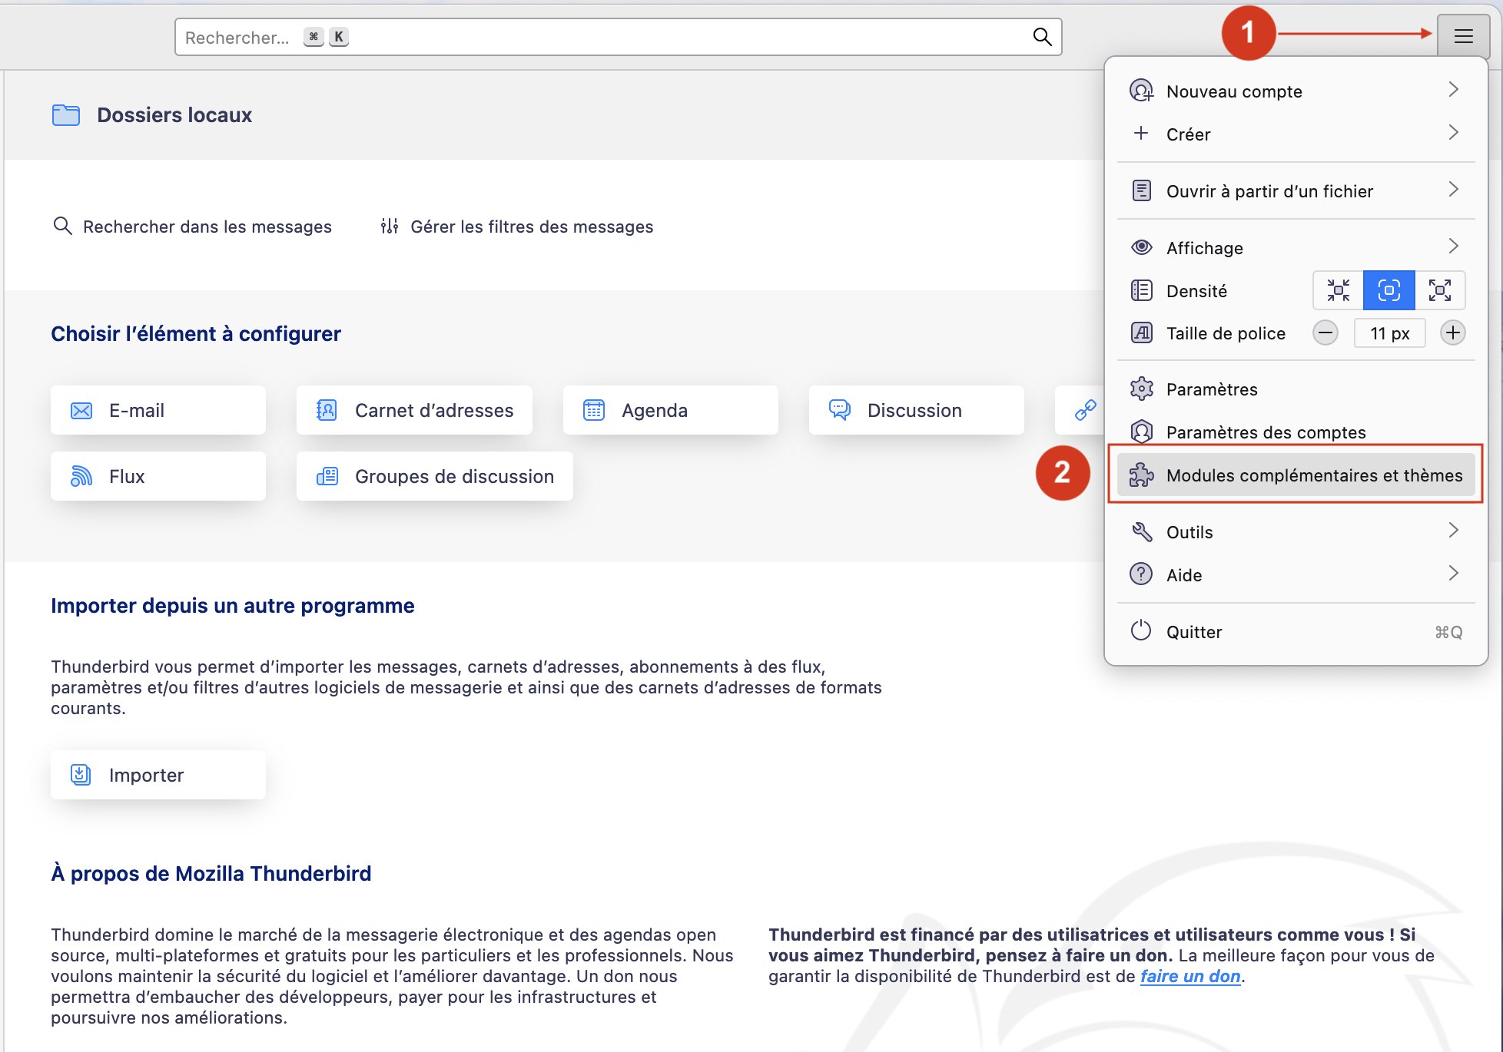Select Modules complémentaires et thèmes

1296,475
